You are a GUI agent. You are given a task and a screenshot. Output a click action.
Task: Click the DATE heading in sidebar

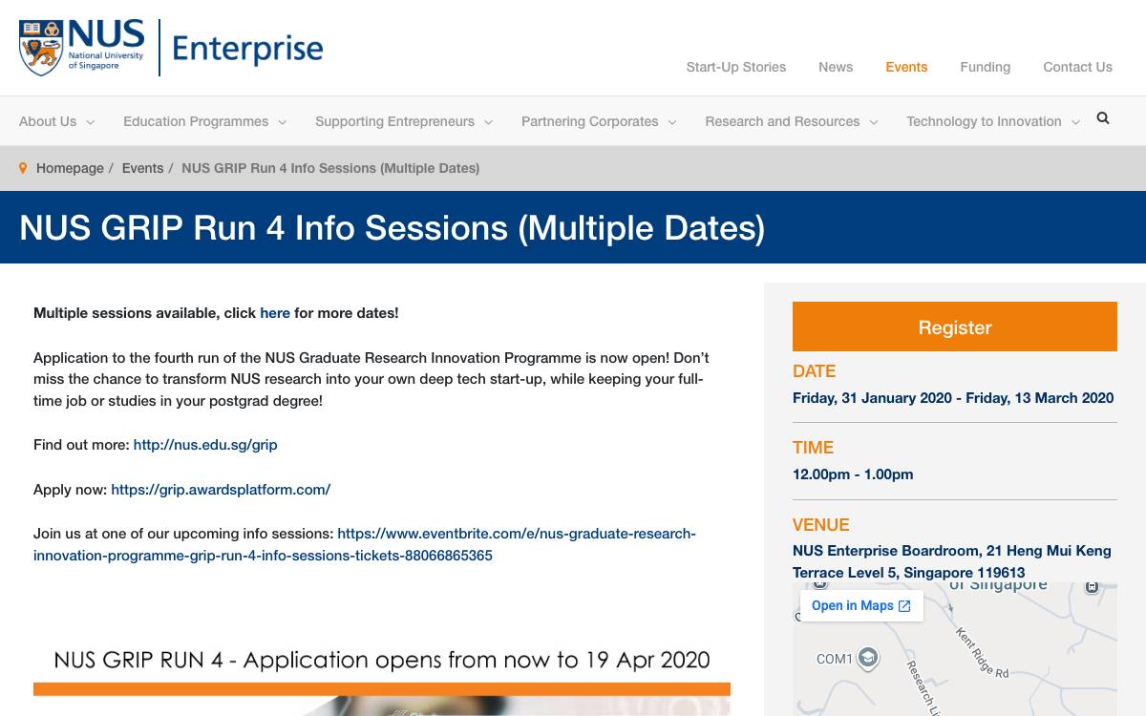click(814, 371)
